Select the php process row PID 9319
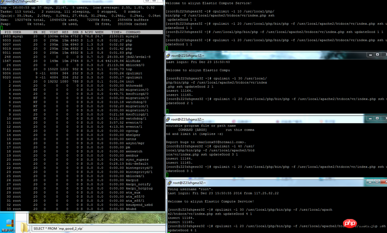387x233 pixels. point(82,48)
